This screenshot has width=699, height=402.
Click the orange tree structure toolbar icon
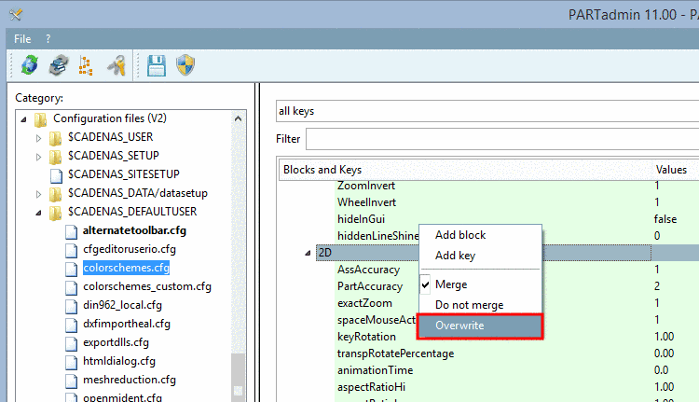(86, 65)
